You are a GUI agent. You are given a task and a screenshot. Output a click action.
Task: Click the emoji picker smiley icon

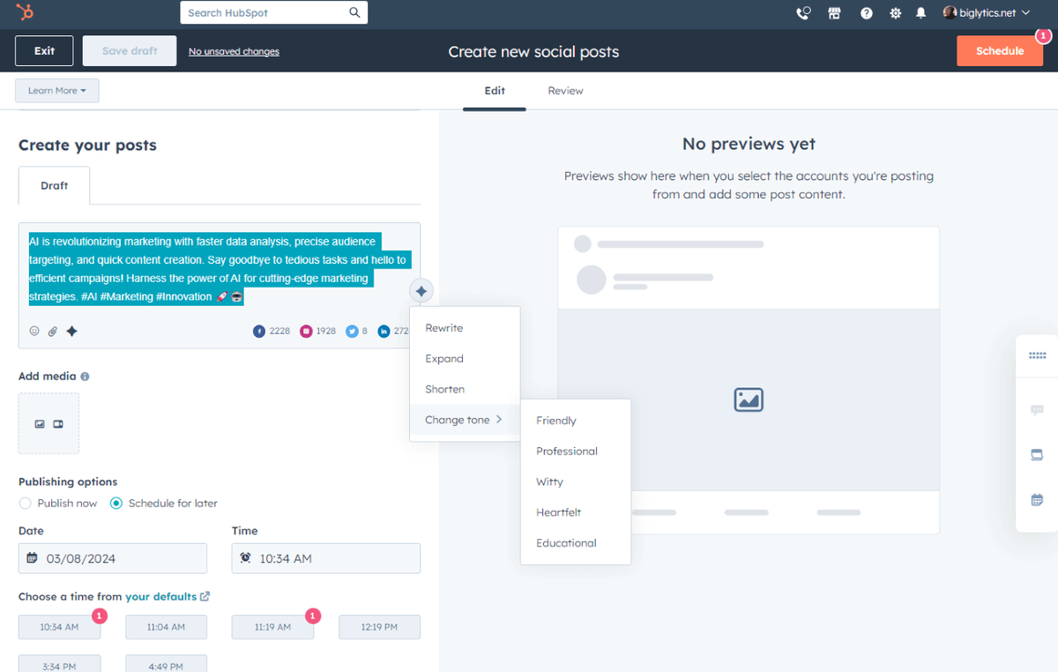(x=34, y=331)
